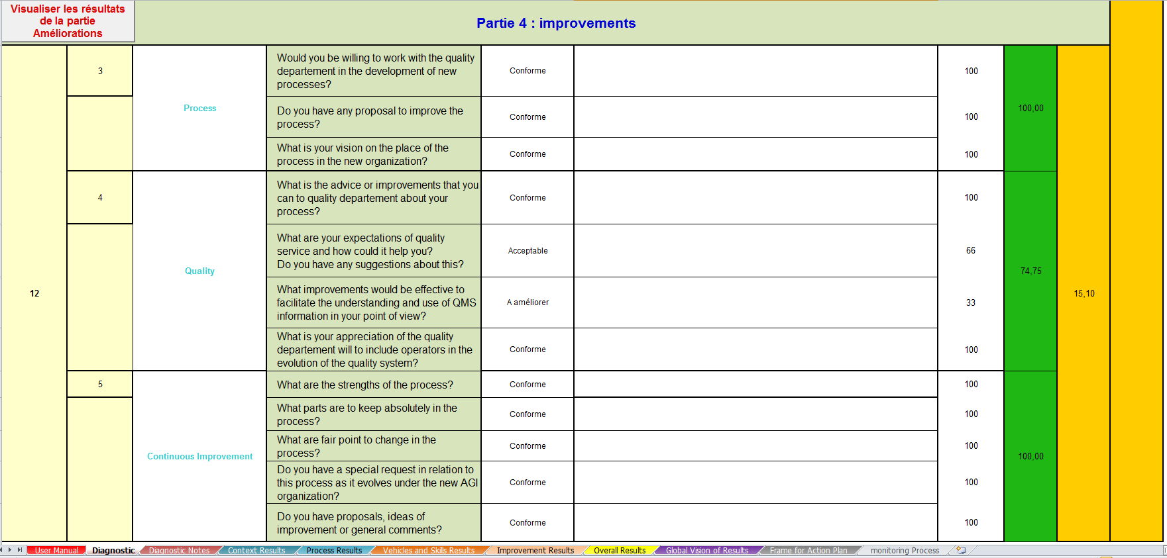
Task: Click the last sheet navigation arrow
Action: click(x=20, y=550)
